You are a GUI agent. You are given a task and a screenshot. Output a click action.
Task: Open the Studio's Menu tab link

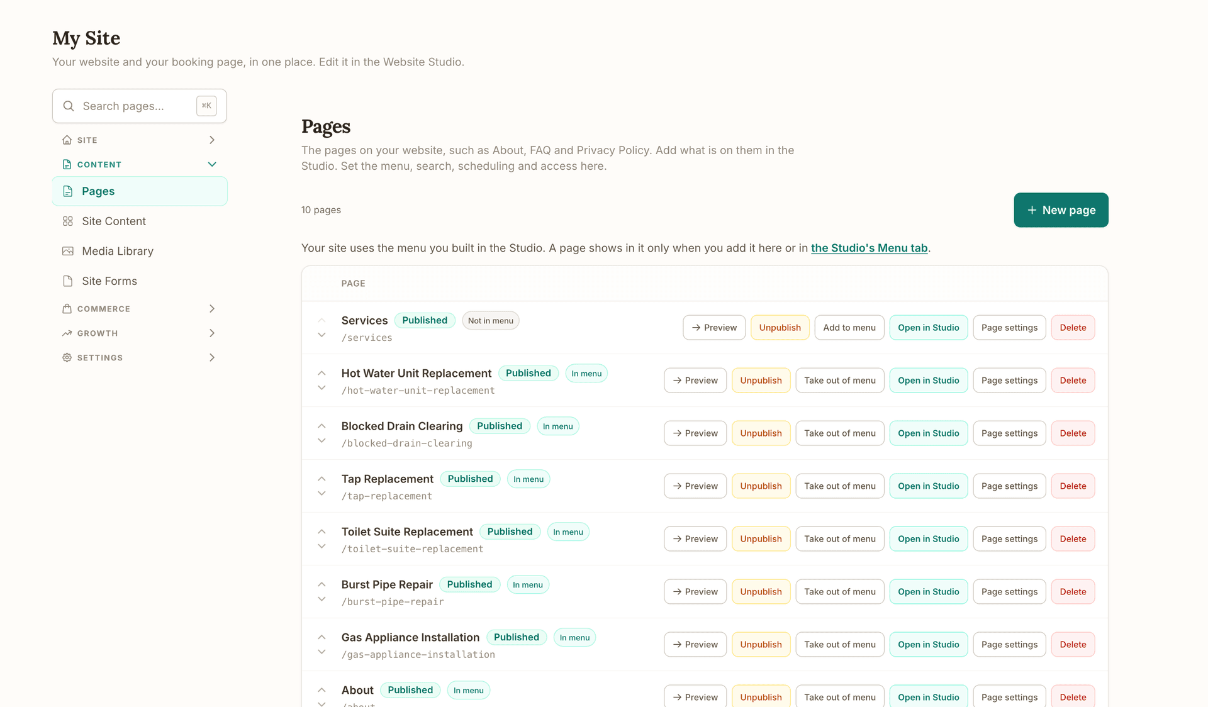click(x=869, y=248)
